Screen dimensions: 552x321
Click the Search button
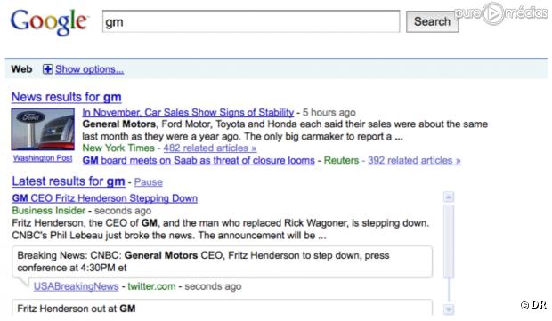click(x=432, y=22)
